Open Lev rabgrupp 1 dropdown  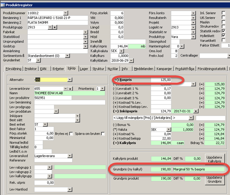coord(49,167)
